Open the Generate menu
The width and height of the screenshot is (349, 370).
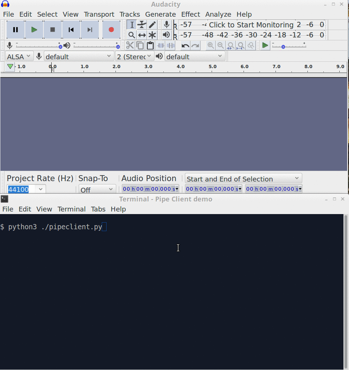[160, 14]
